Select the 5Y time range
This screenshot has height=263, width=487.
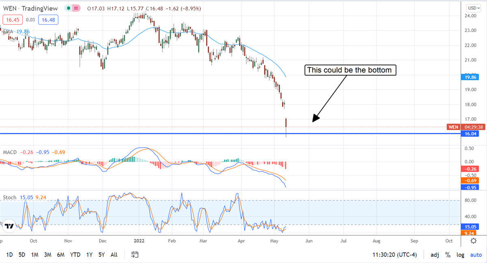(101, 255)
